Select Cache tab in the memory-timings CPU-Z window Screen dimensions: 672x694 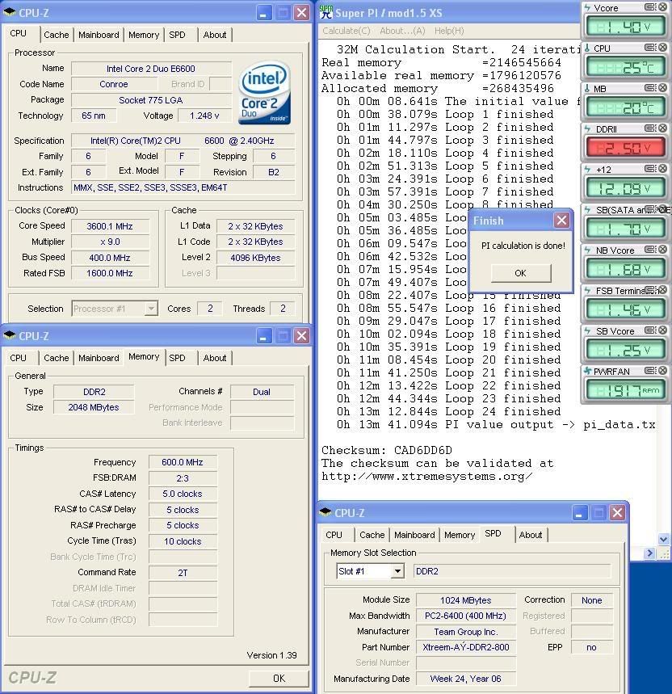[57, 358]
